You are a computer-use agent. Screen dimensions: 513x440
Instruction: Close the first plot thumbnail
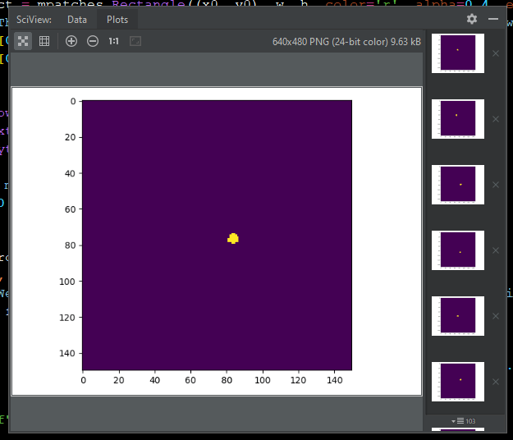click(x=496, y=53)
